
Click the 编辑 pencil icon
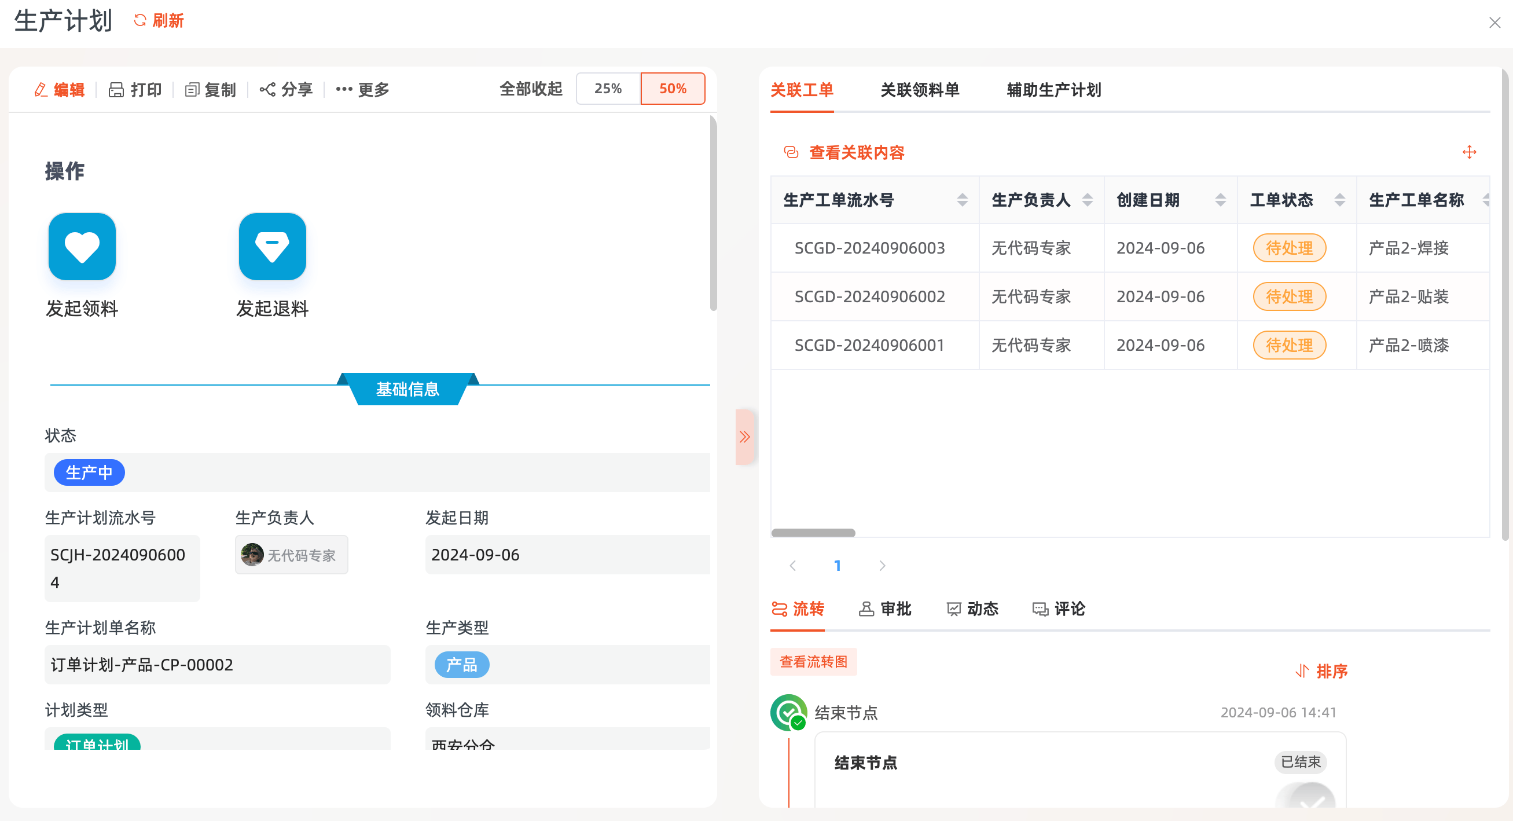tap(41, 89)
